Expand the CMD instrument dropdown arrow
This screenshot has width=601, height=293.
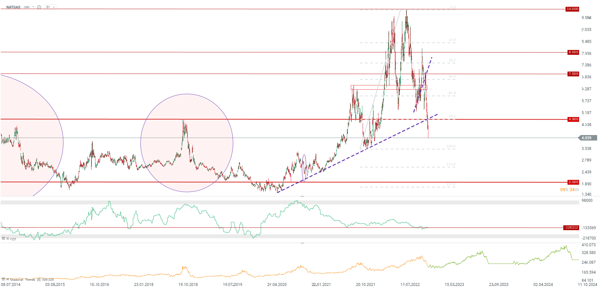tap(33, 7)
